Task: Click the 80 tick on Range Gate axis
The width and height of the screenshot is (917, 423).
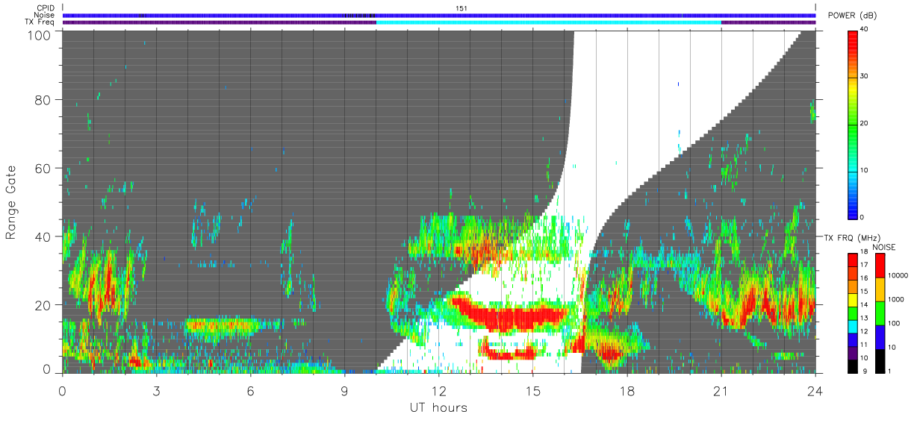Action: click(44, 99)
